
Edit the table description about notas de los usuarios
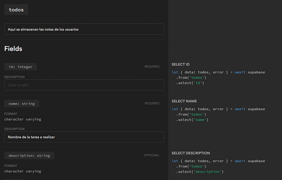pos(84,29)
